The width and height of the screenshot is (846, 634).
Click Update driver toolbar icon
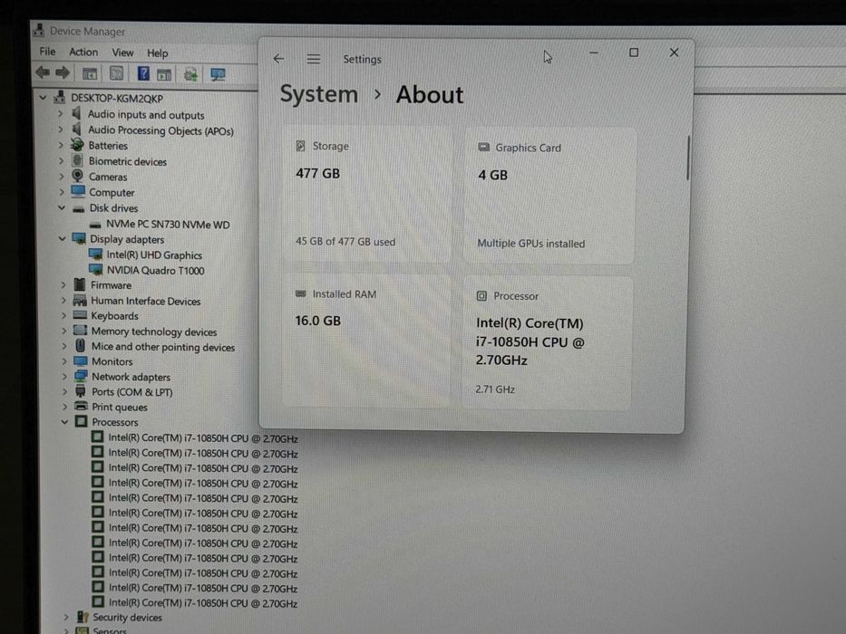tap(190, 74)
